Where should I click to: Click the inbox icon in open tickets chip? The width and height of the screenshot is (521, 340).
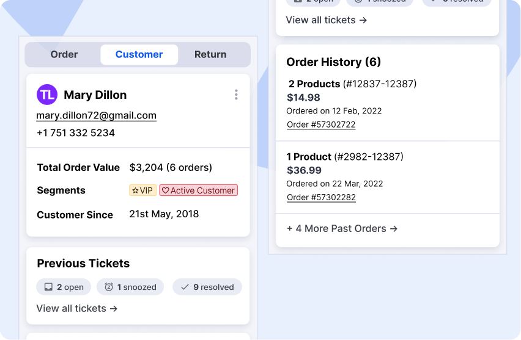[48, 287]
